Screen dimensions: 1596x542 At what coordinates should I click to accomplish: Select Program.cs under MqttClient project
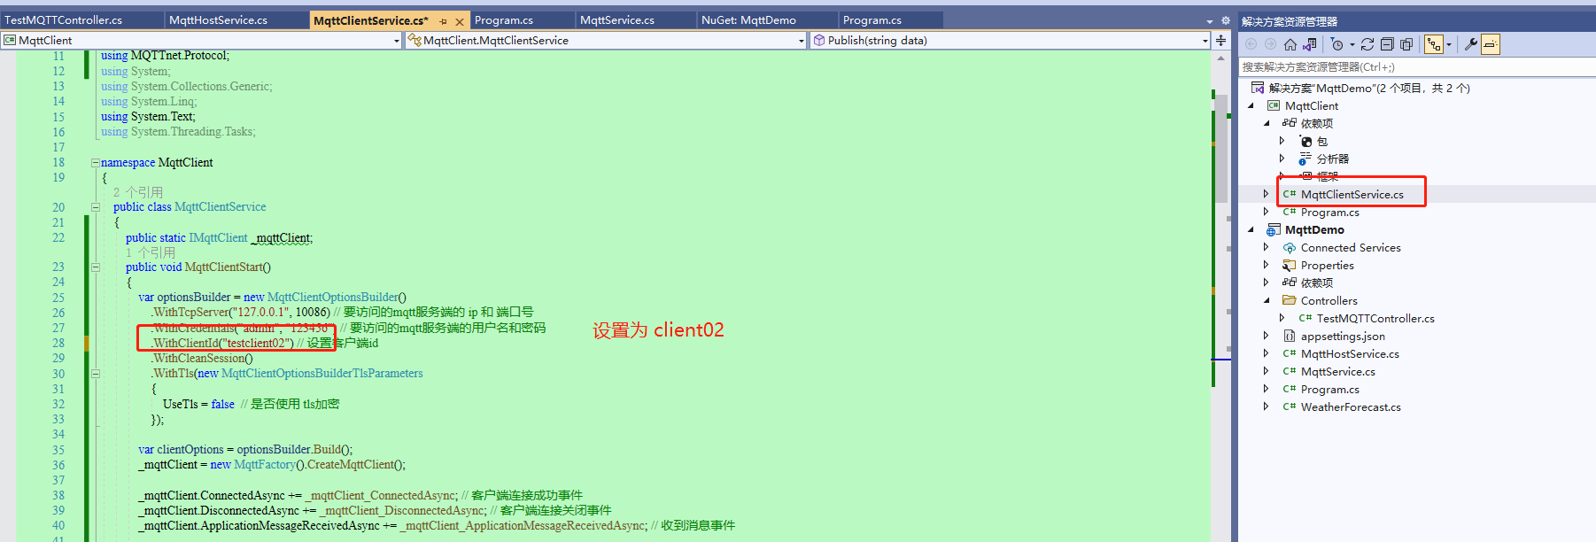pyautogui.click(x=1329, y=212)
